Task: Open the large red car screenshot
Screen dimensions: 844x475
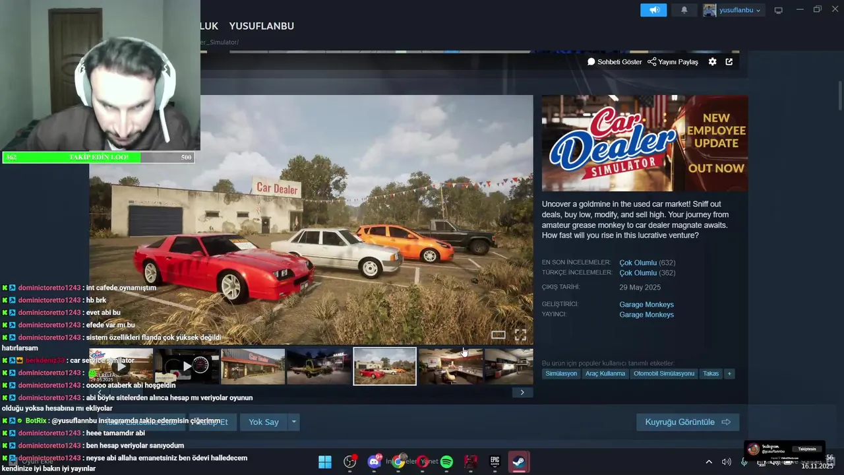Action: [x=311, y=220]
